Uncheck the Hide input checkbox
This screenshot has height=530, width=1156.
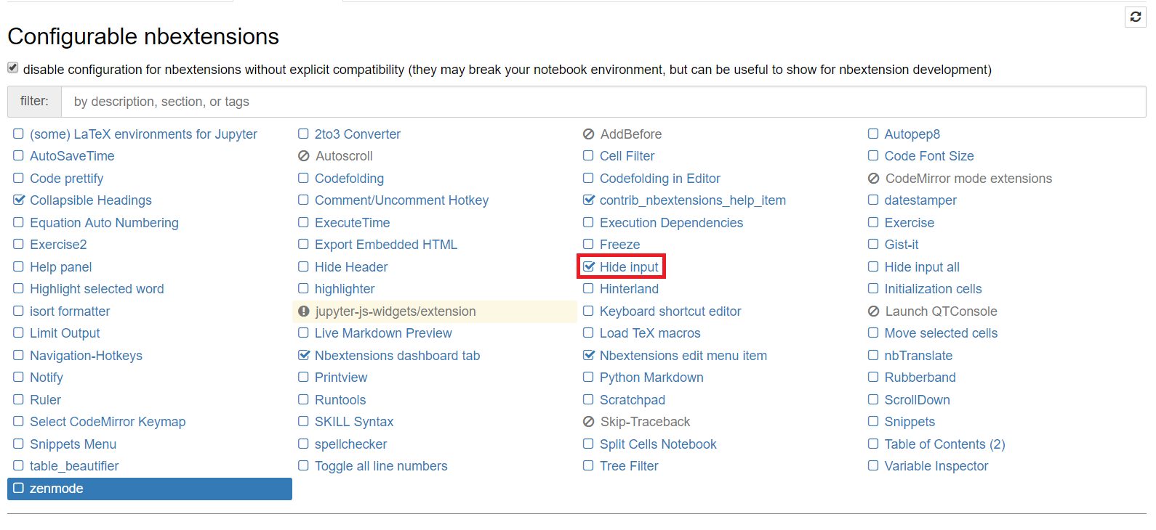click(x=589, y=267)
